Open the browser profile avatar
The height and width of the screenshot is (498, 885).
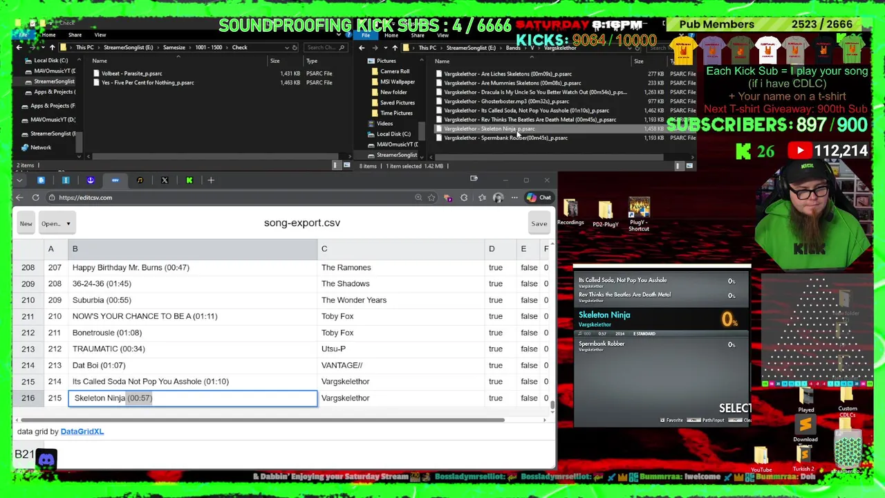coord(498,198)
